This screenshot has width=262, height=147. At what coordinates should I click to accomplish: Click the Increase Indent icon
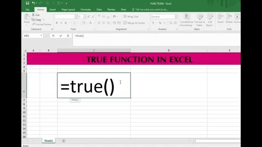click(x=119, y=23)
